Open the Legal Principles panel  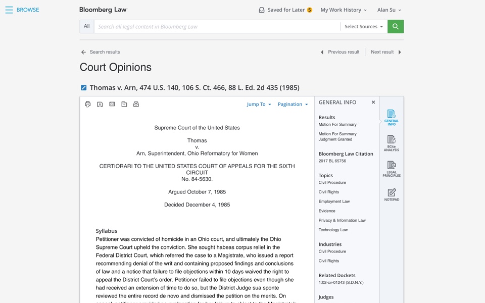392,169
